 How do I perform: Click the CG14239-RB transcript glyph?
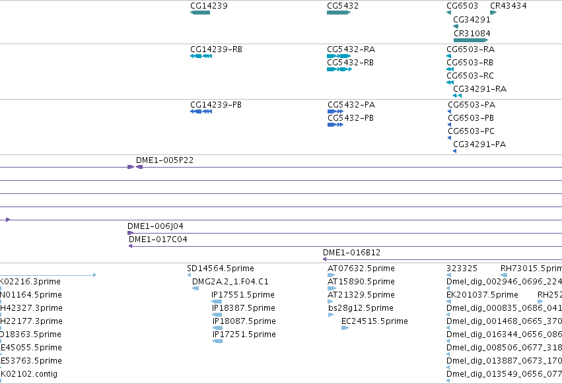[201, 56]
